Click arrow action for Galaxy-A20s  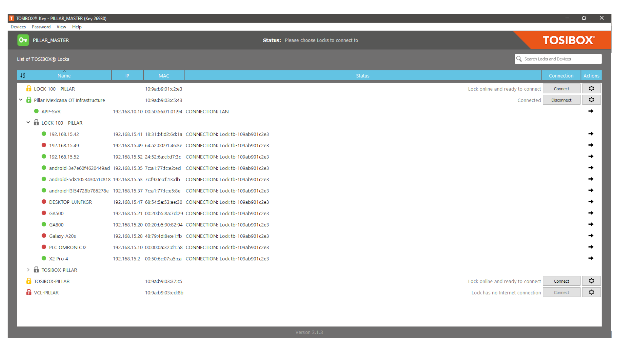click(591, 236)
